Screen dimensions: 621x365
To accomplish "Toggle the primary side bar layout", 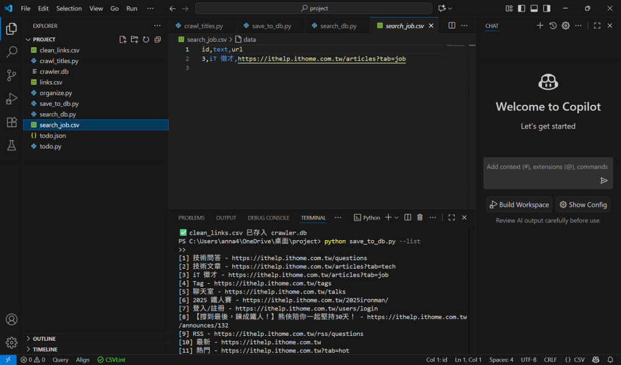I will tap(521, 8).
